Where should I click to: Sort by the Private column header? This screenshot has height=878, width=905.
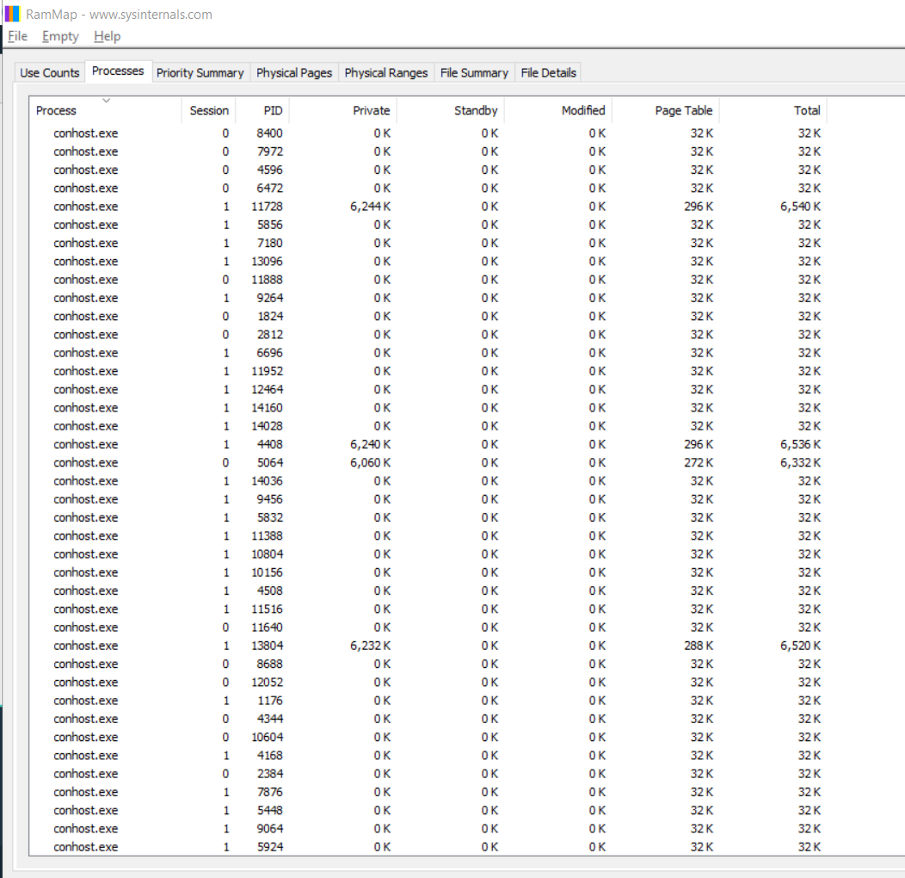pos(343,110)
